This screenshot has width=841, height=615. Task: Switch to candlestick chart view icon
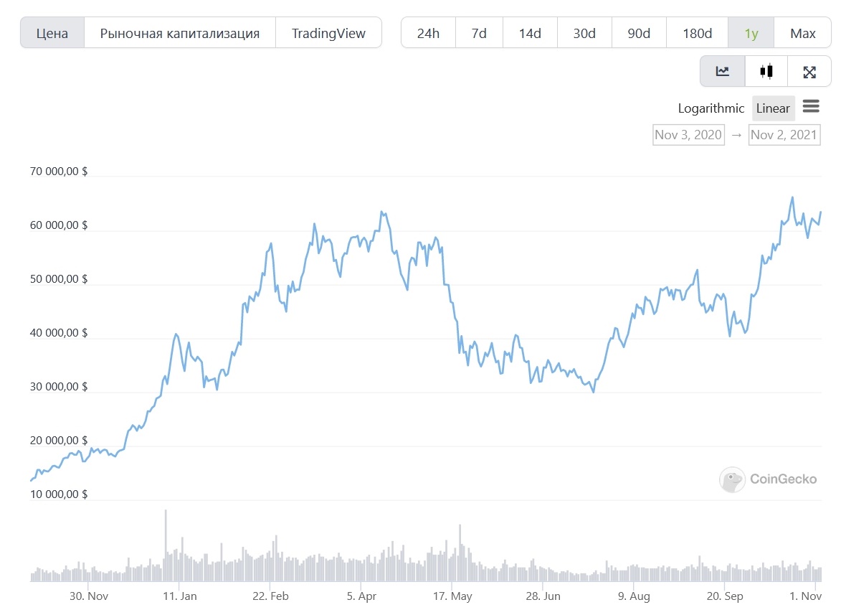(766, 71)
